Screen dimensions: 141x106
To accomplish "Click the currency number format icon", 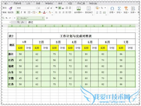I will pos(97,8).
